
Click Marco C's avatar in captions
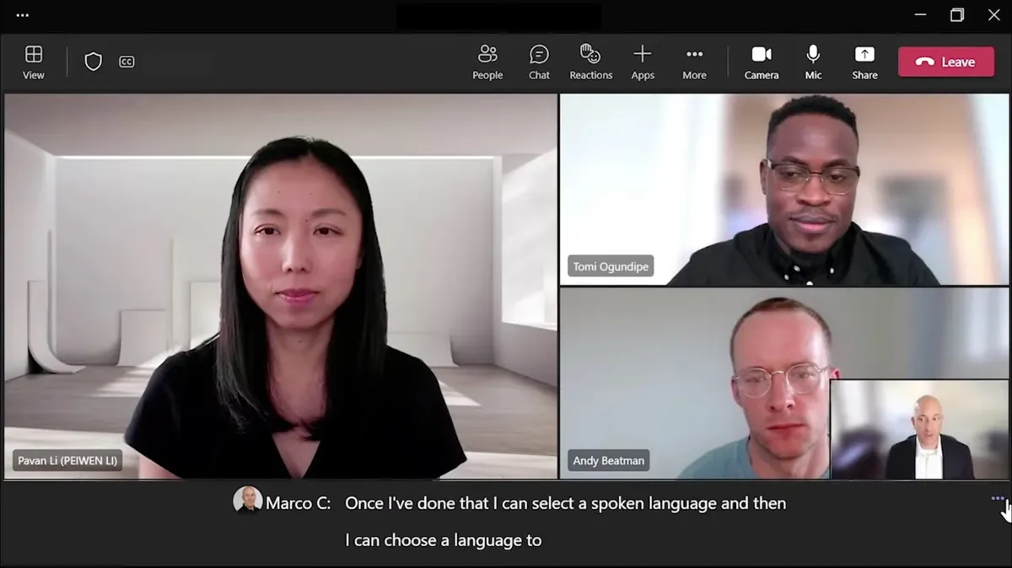248,500
